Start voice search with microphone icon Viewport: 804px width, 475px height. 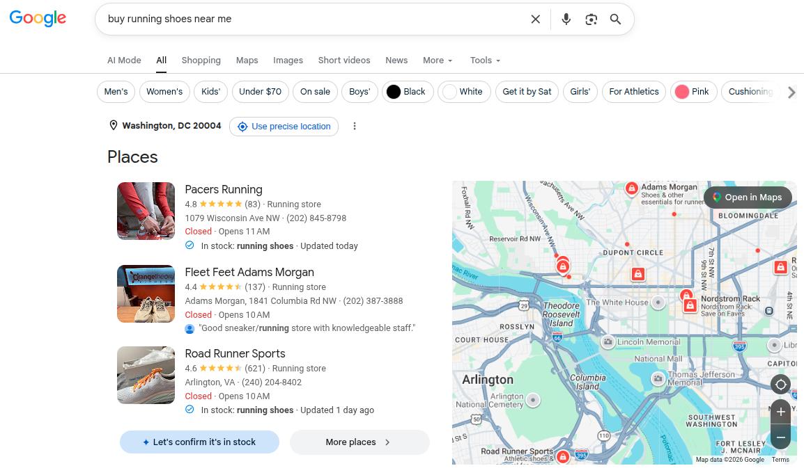(x=566, y=19)
